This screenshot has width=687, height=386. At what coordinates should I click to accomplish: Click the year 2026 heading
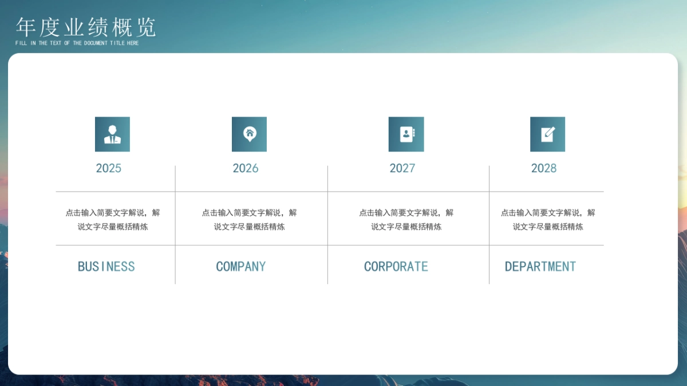click(246, 168)
